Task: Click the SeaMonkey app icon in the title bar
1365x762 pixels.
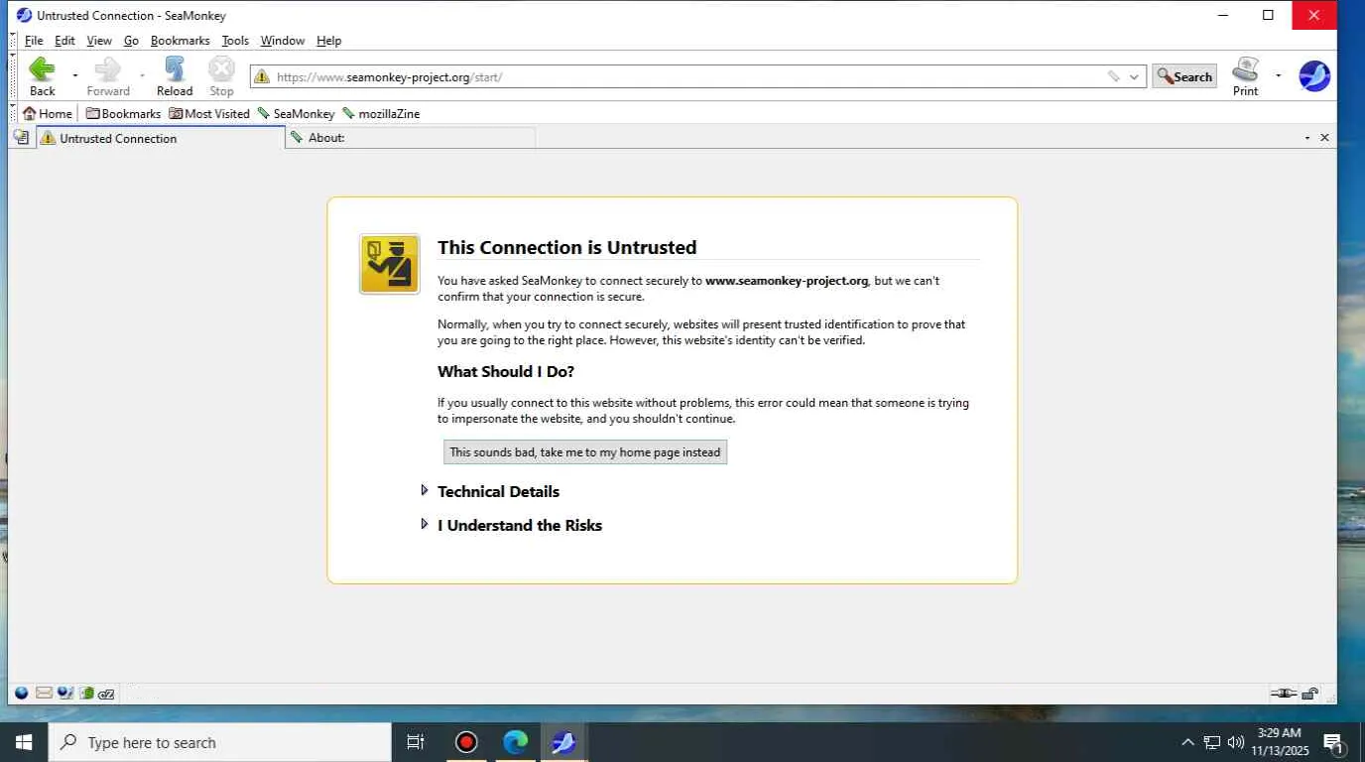Action: click(24, 15)
